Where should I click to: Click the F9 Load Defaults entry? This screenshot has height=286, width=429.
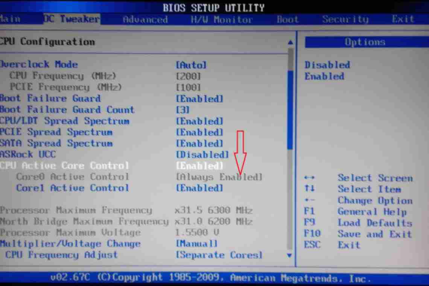(358, 223)
